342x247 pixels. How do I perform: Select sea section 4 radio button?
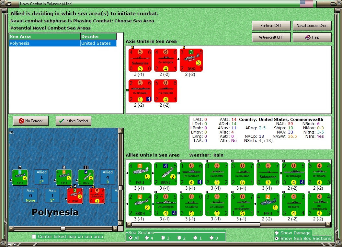tap(147, 238)
